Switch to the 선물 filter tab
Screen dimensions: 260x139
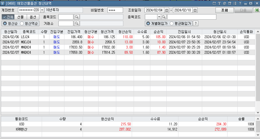click(x=20, y=17)
